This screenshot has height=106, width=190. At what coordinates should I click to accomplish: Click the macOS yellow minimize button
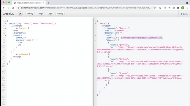6,2
